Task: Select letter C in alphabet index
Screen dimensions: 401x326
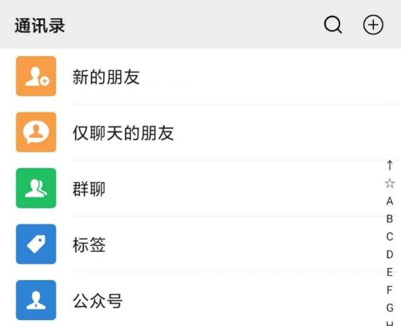Action: point(390,236)
